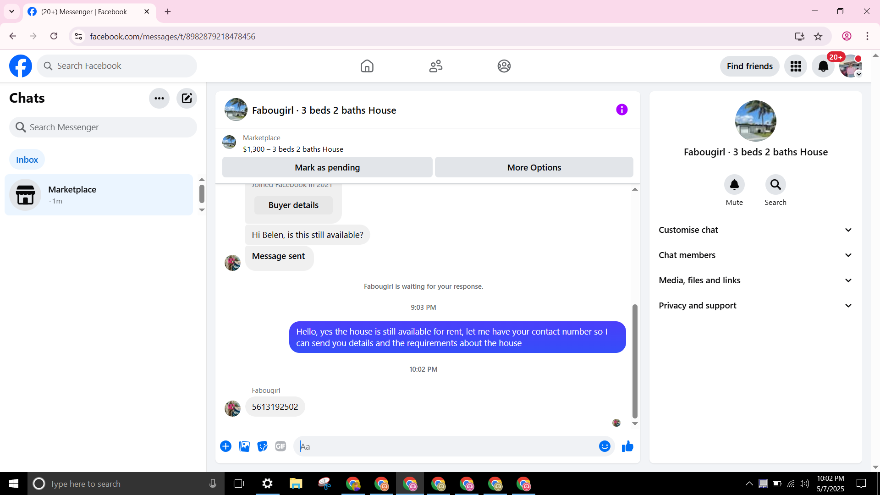880x495 pixels.
Task: Click the Buyer details button
Action: click(x=293, y=205)
